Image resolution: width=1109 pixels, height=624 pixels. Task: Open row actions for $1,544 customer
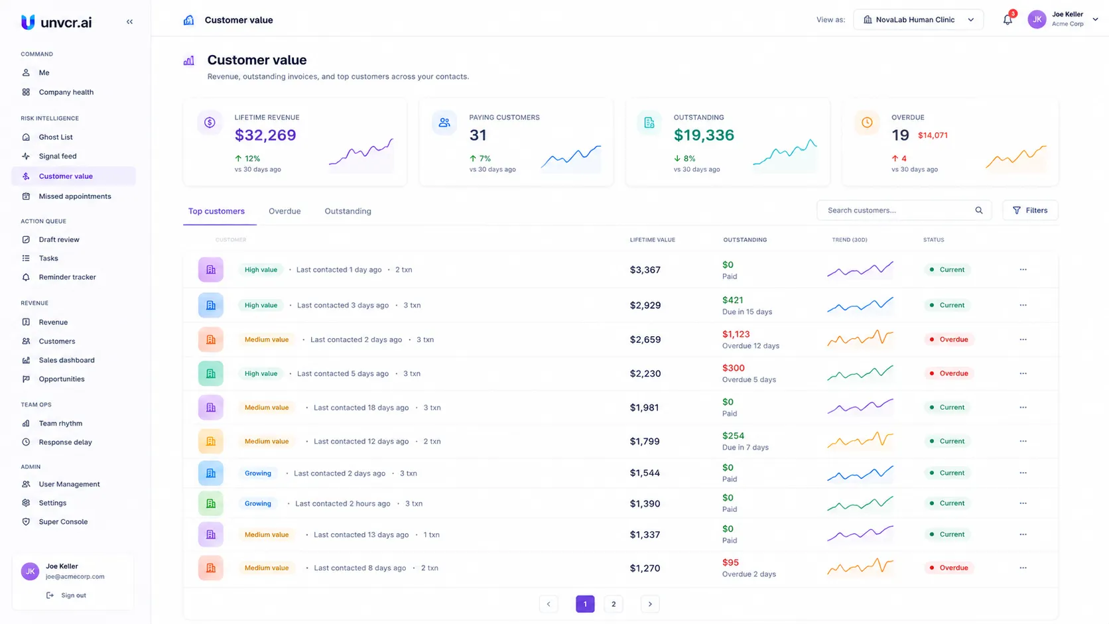1023,473
